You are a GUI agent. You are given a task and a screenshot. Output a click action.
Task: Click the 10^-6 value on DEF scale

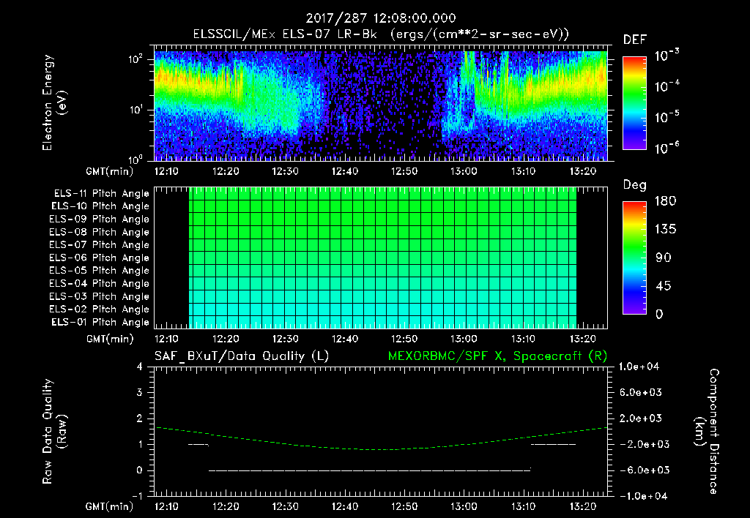667,148
